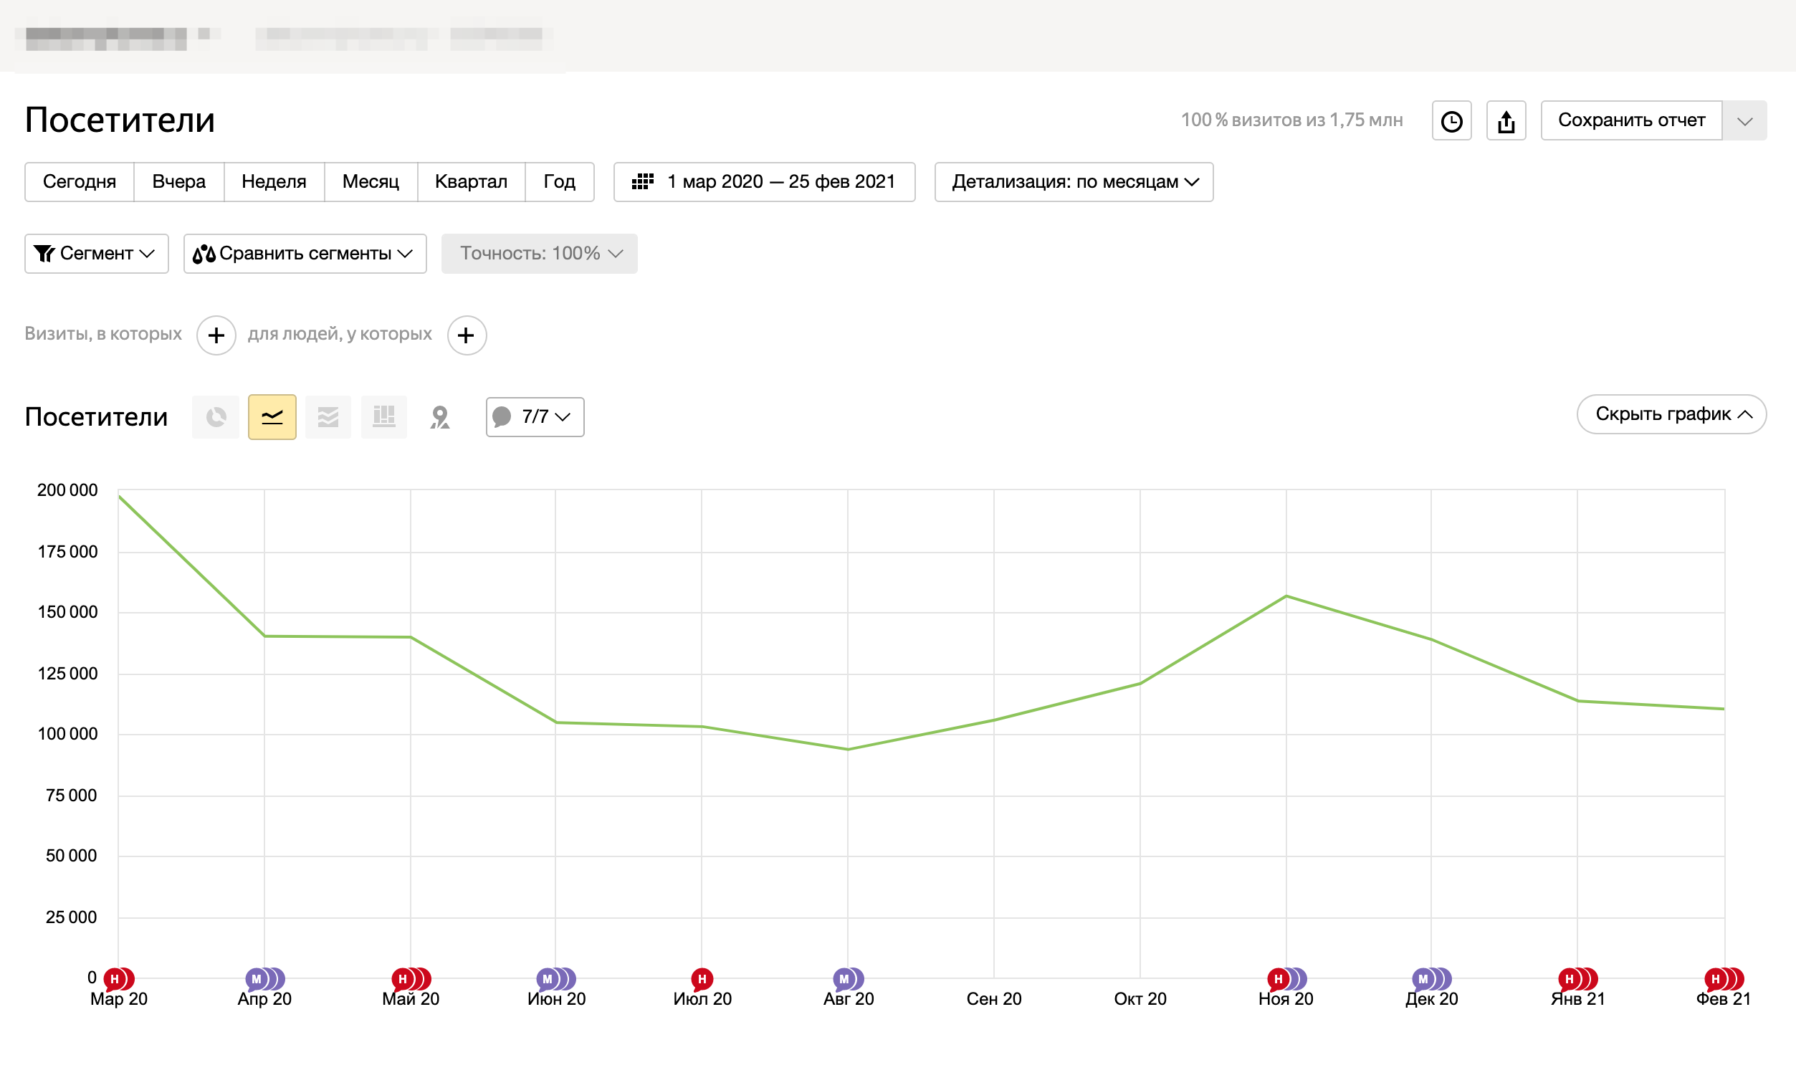Screen dimensions: 1796x1065
Task: Switch to column chart view icon
Action: coord(384,417)
